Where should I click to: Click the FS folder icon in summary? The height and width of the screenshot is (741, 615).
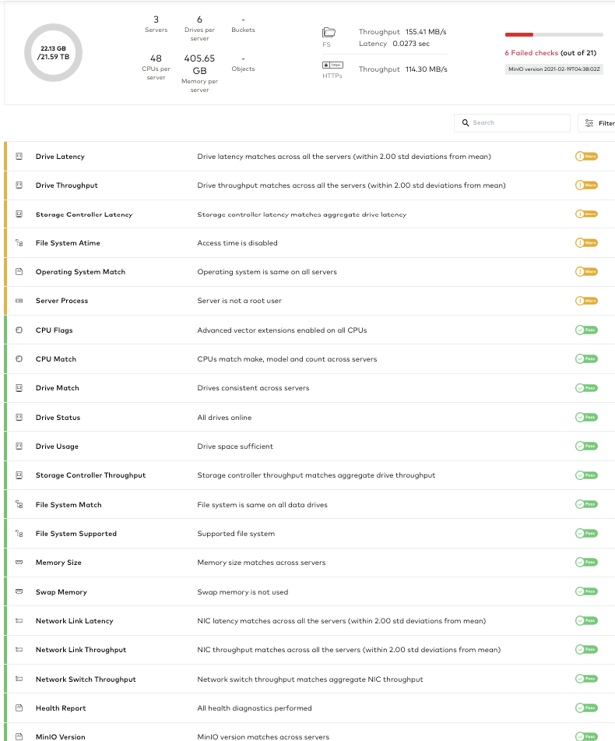(329, 33)
